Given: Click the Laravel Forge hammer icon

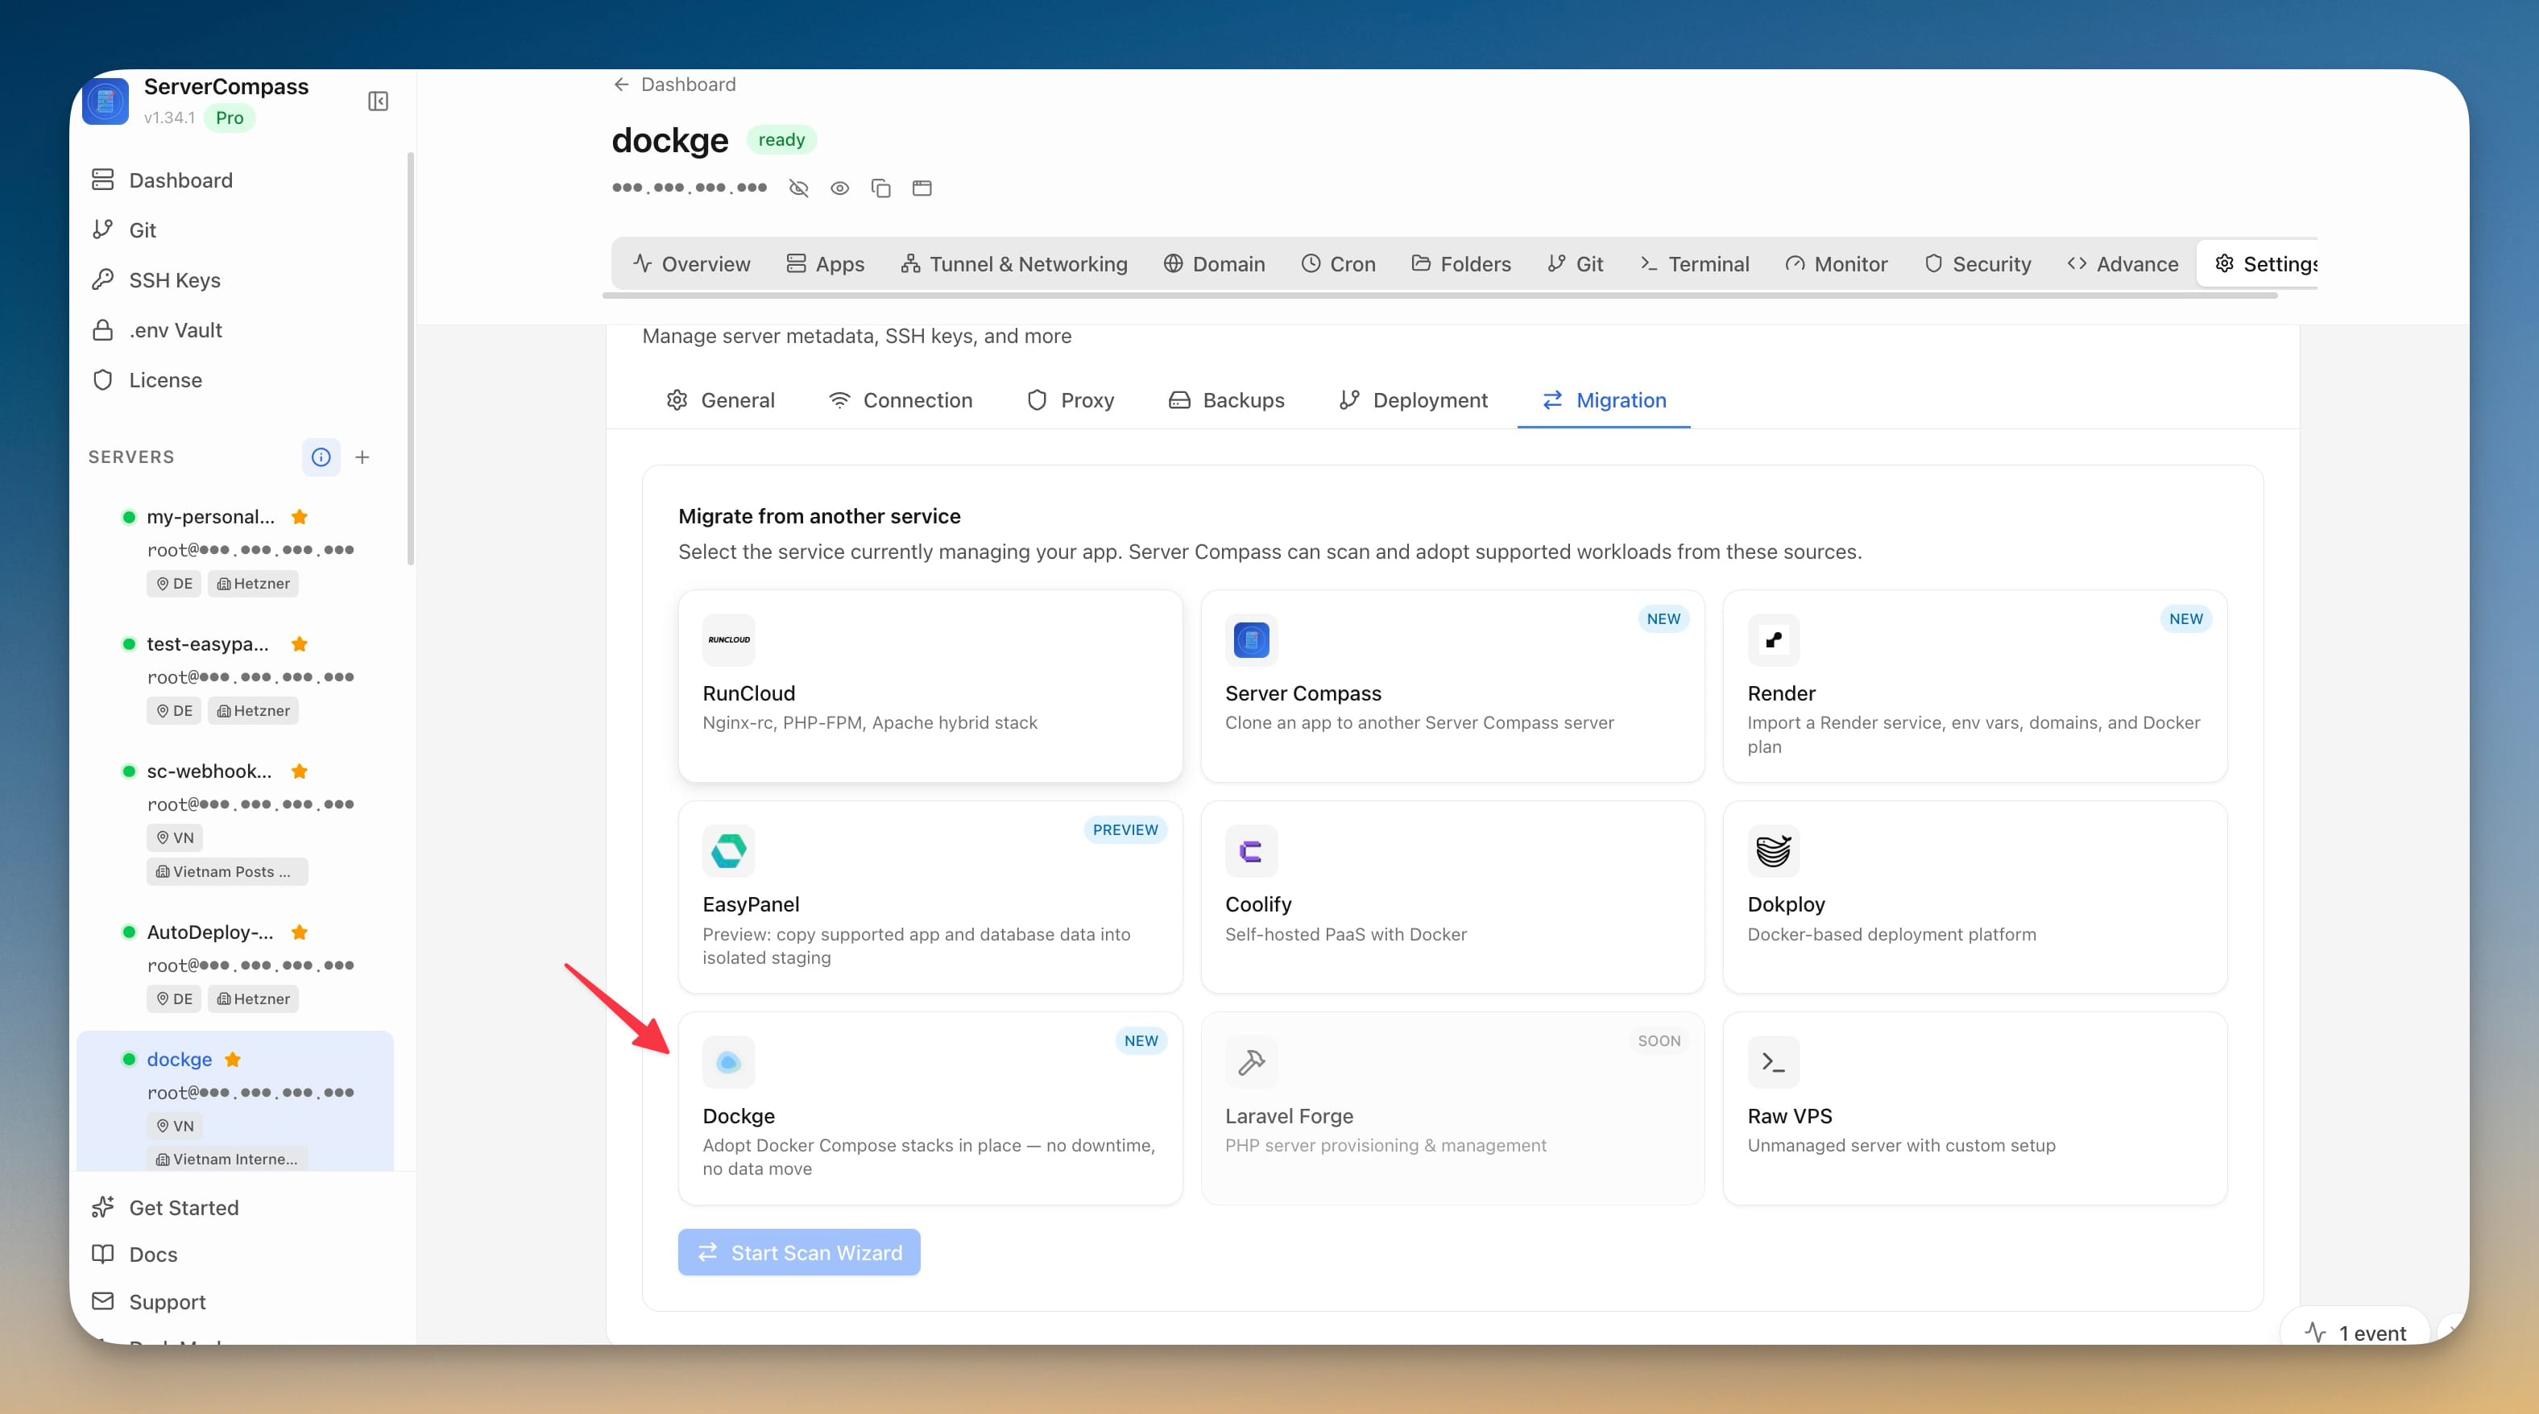Looking at the screenshot, I should coord(1252,1062).
